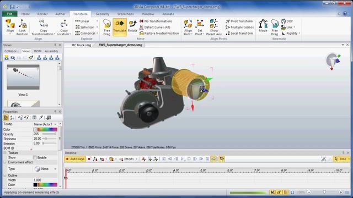Click Local Transform
Image resolution: width=353 pixels, height=198 pixels.
239,33
